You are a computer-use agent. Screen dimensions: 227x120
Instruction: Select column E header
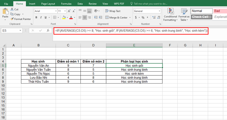click(x=134, y=45)
